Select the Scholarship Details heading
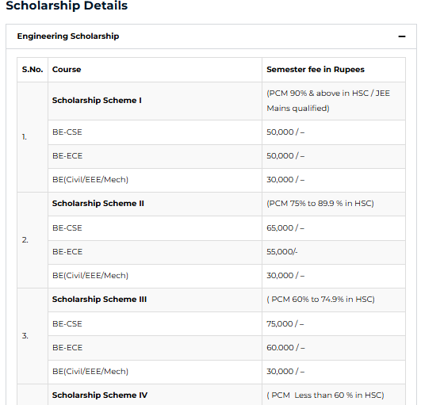The width and height of the screenshot is (421, 405). (67, 6)
